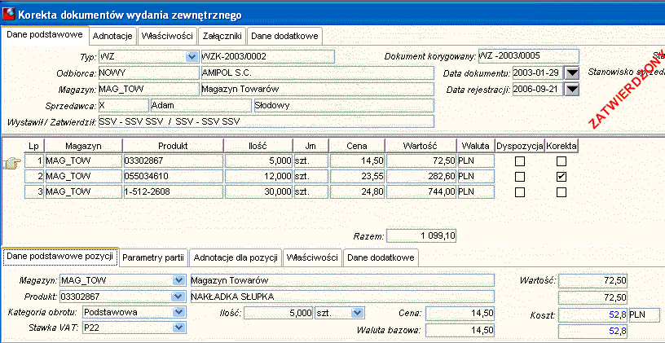The image size is (665, 343).
Task: Click the value cell 744,00
Action: pyautogui.click(x=421, y=192)
